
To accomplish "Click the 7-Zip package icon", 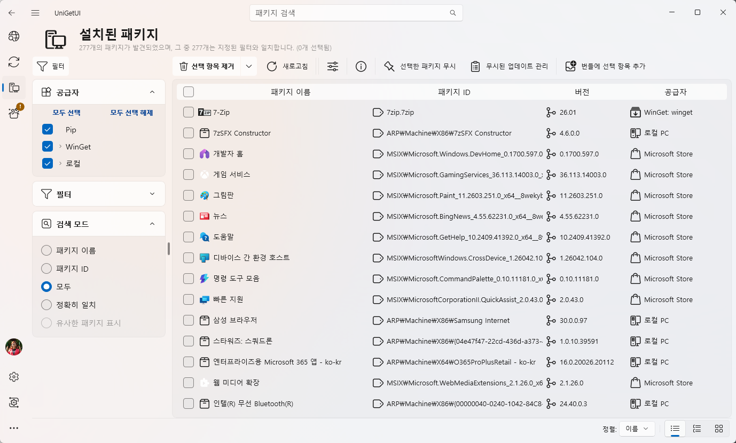I will pyautogui.click(x=204, y=112).
